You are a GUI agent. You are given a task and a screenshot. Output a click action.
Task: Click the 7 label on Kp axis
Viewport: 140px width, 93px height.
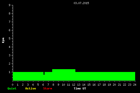point(10,22)
